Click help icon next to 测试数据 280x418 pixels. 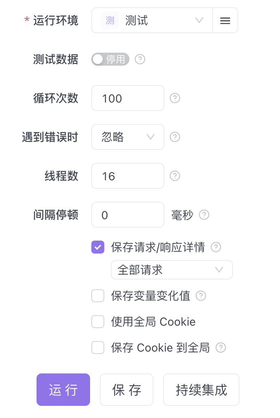click(140, 60)
